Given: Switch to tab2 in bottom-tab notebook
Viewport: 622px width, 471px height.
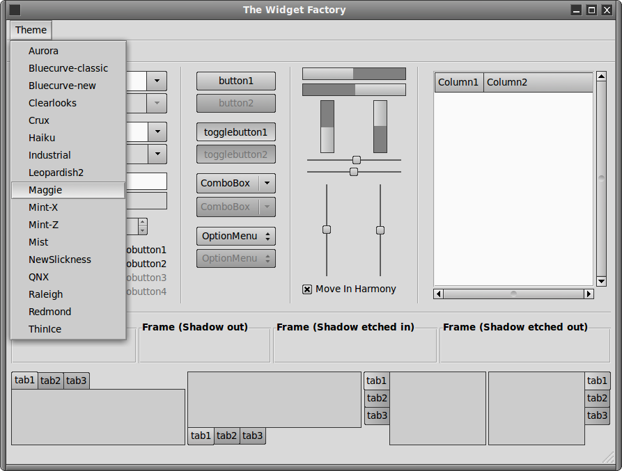Looking at the screenshot, I should click(226, 436).
